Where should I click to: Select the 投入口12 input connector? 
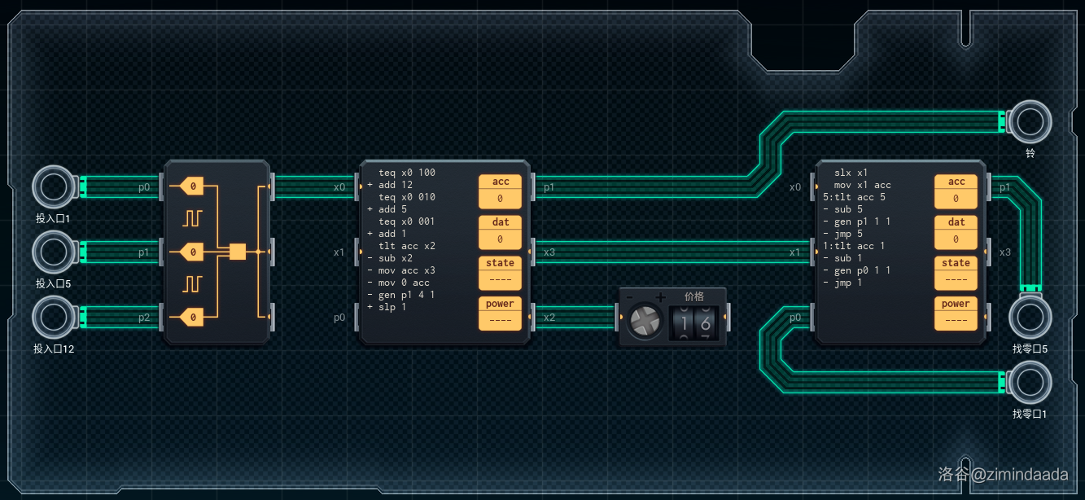tap(54, 318)
